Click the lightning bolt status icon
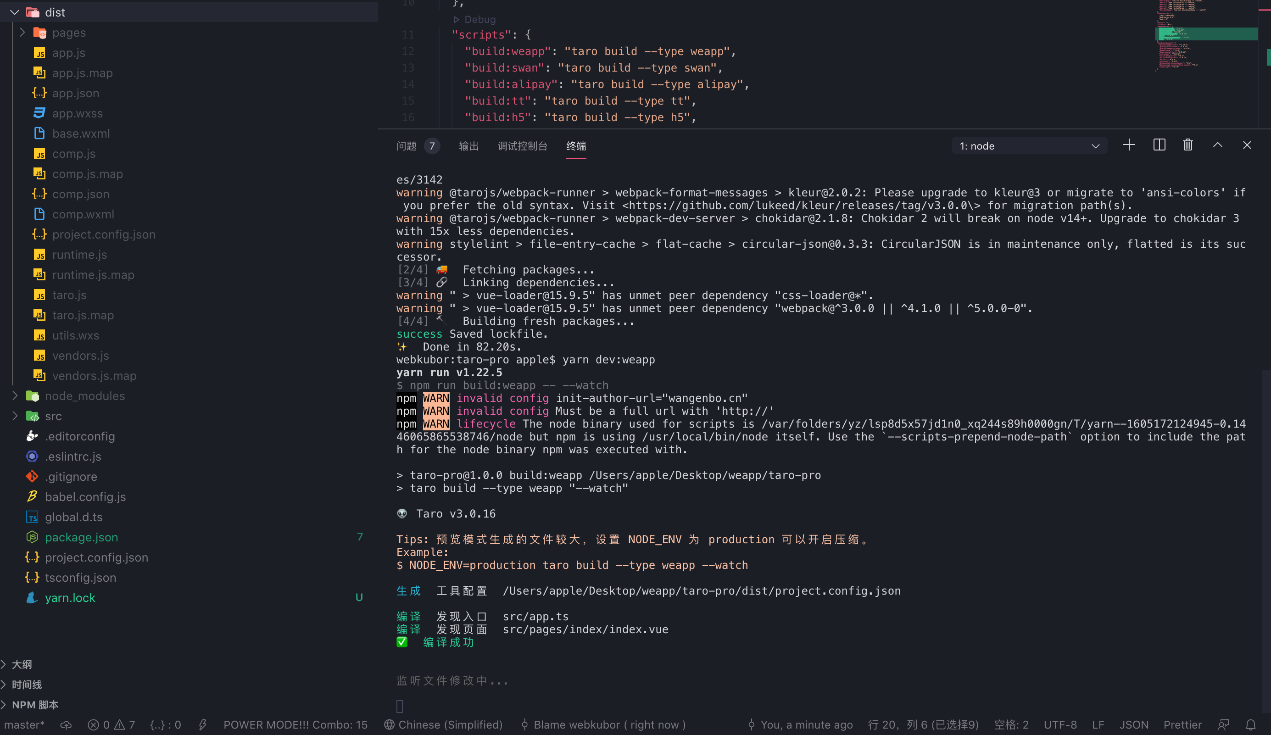The height and width of the screenshot is (735, 1271). pyautogui.click(x=203, y=725)
